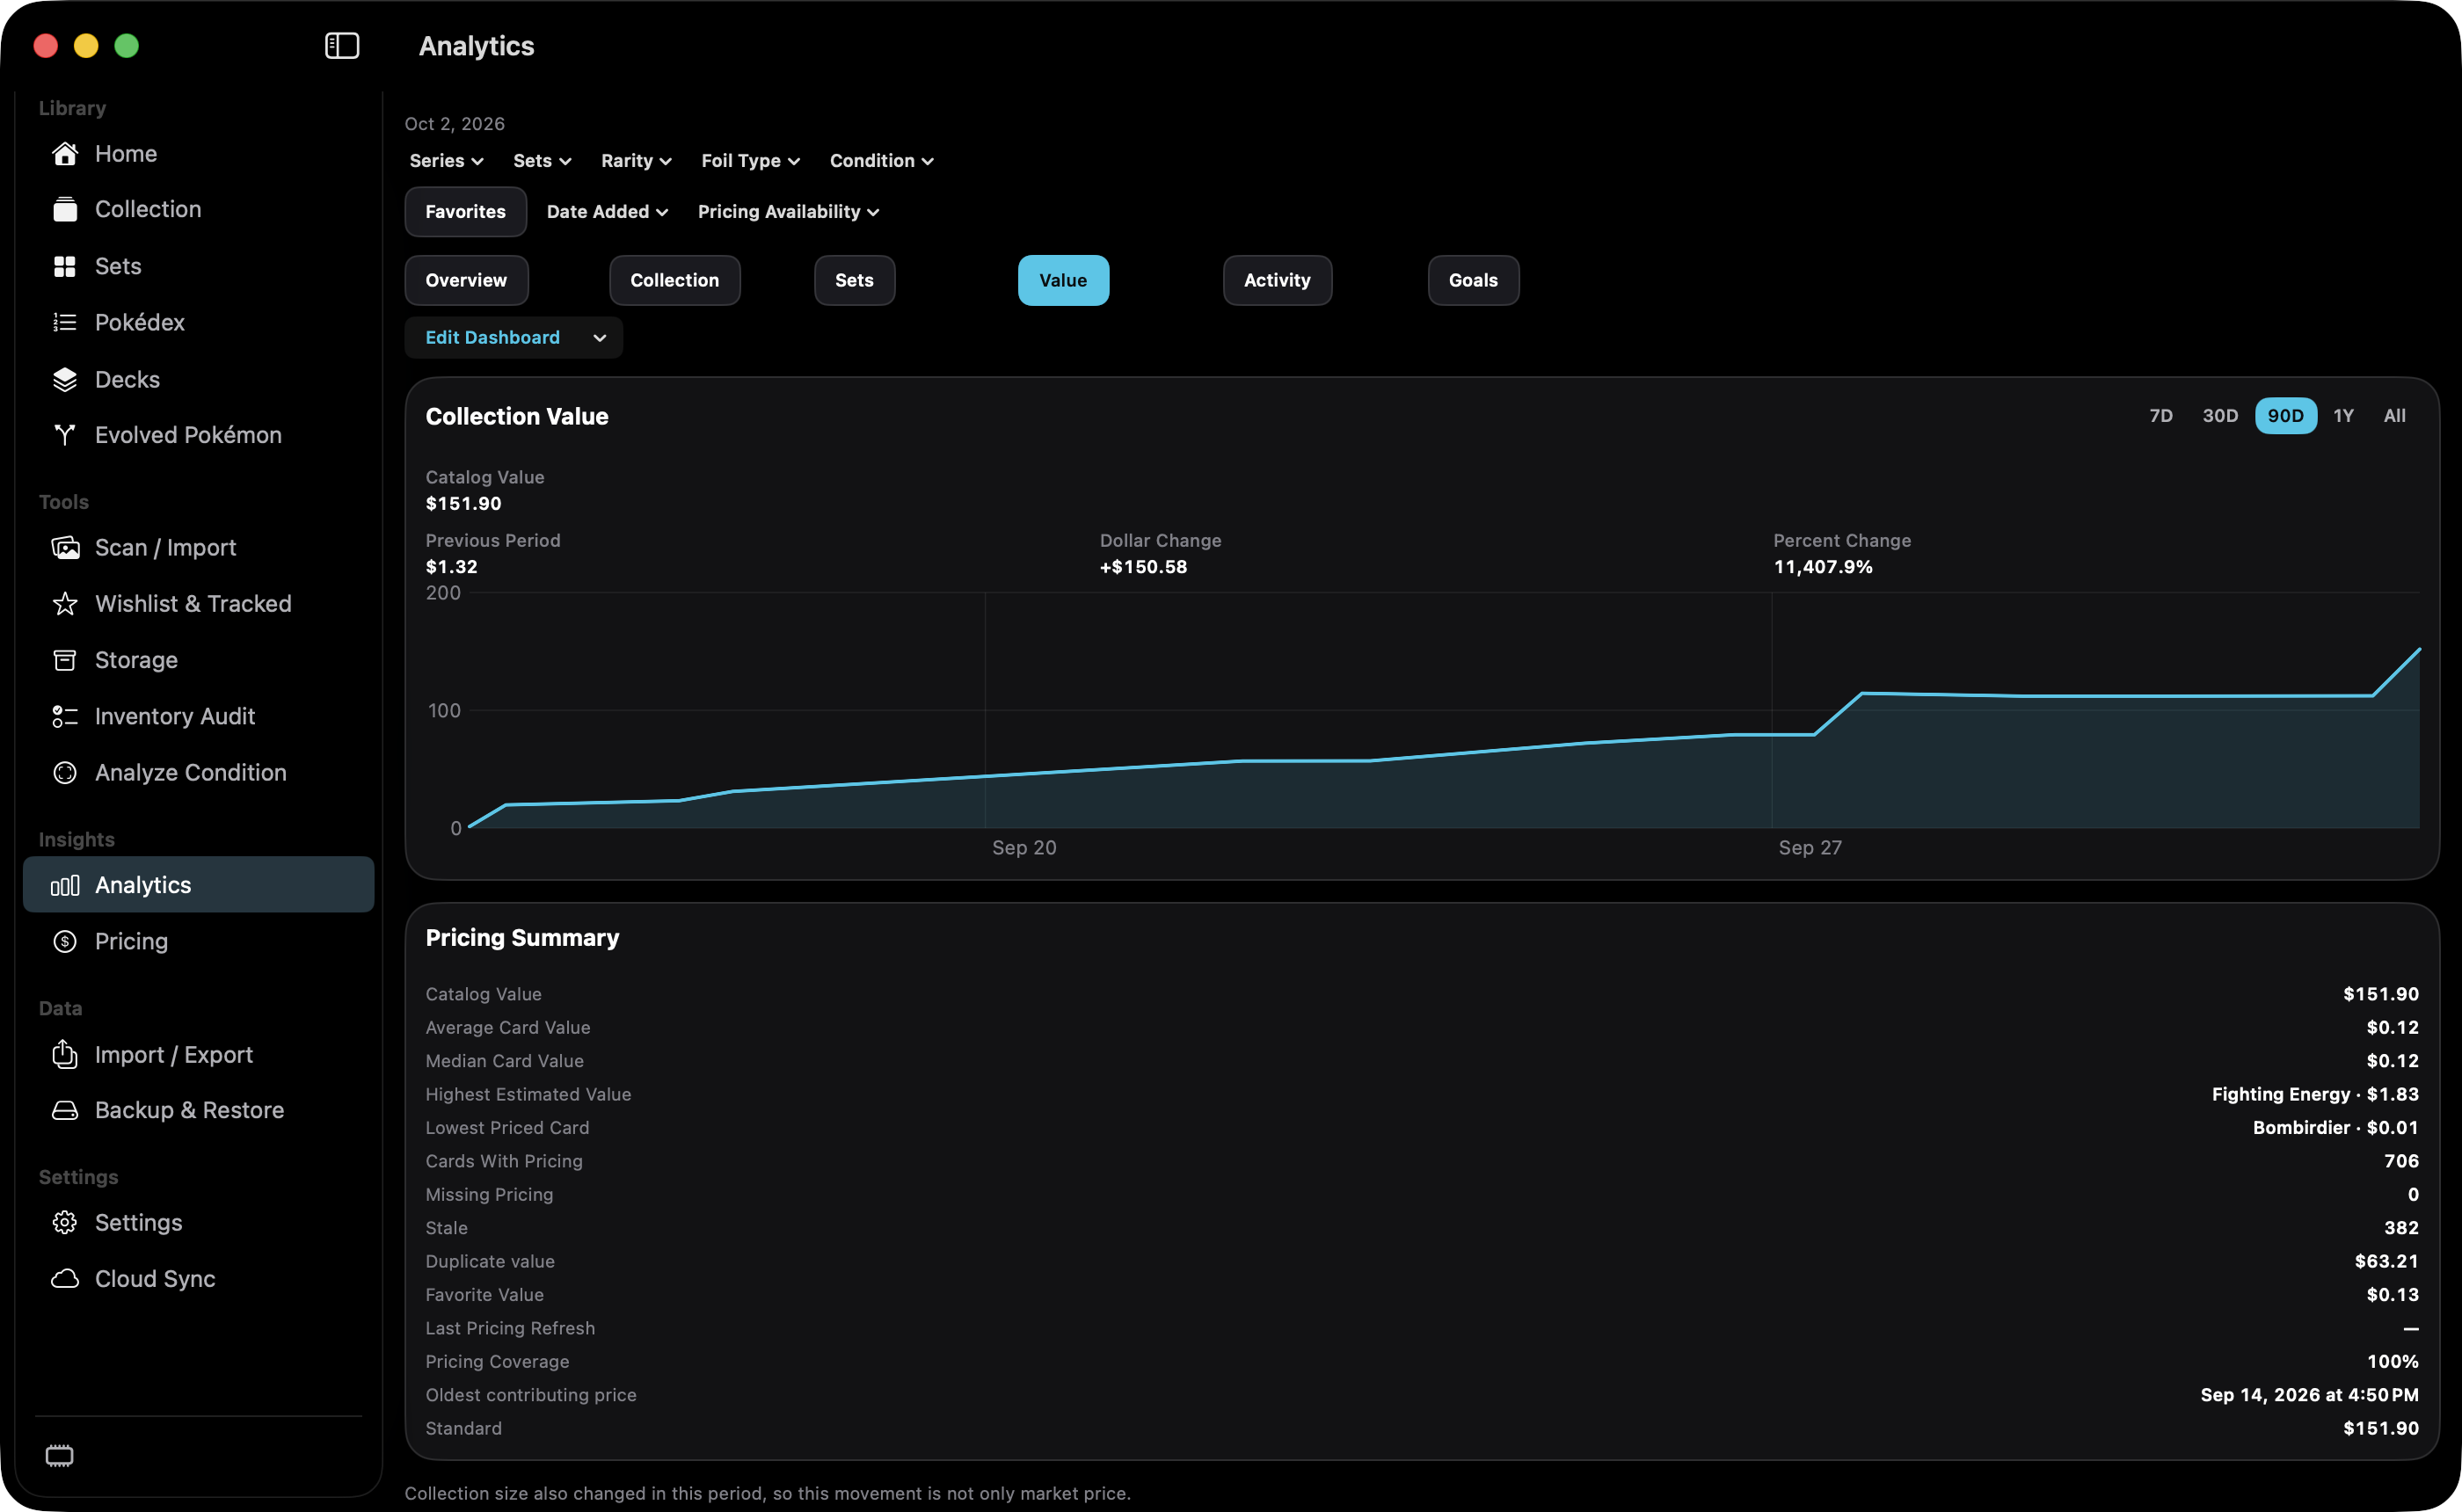
Task: Open Home via its house icon
Action: [x=65, y=154]
